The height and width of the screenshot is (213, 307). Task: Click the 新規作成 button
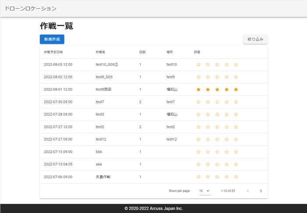(52, 39)
